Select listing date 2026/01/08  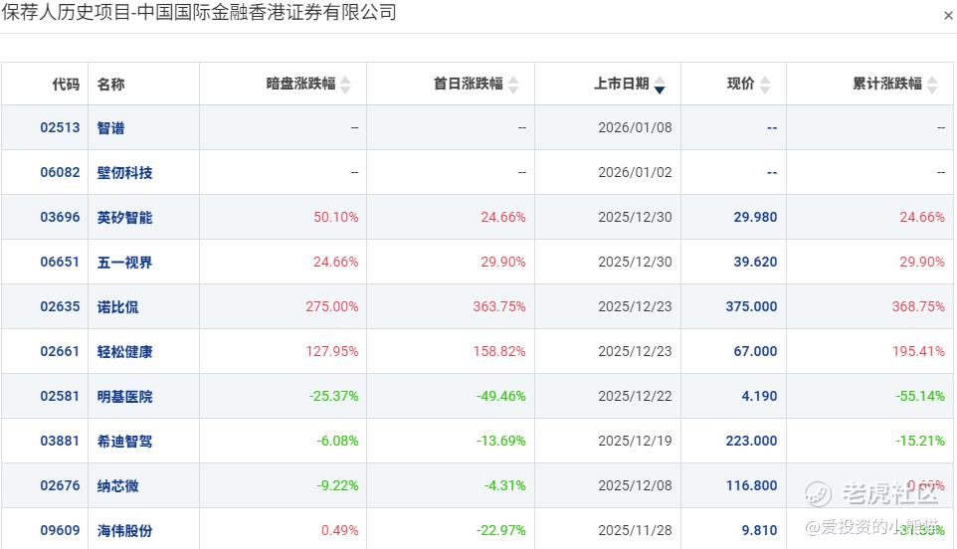pos(635,127)
